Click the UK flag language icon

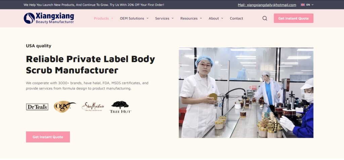(303, 5)
